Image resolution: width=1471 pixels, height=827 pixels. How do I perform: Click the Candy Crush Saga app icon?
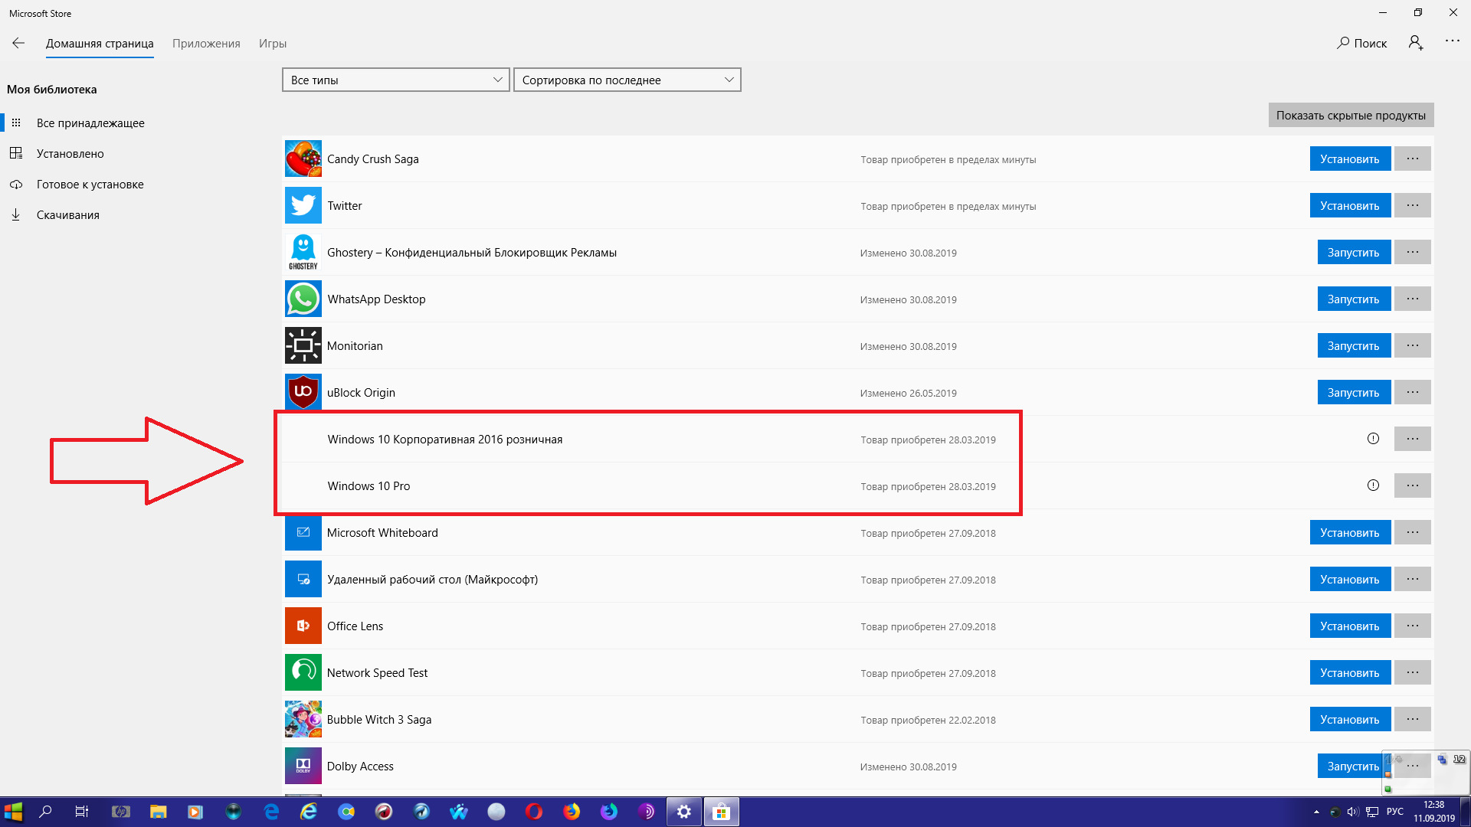pos(303,159)
